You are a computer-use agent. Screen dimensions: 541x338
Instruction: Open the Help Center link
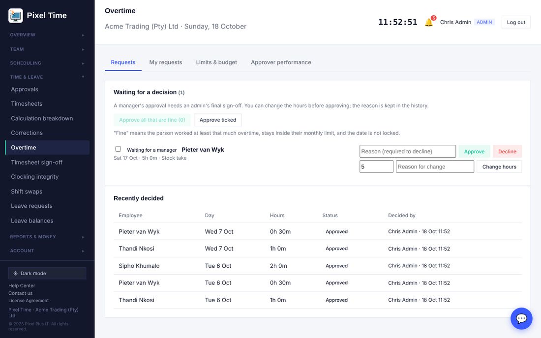tap(22, 285)
